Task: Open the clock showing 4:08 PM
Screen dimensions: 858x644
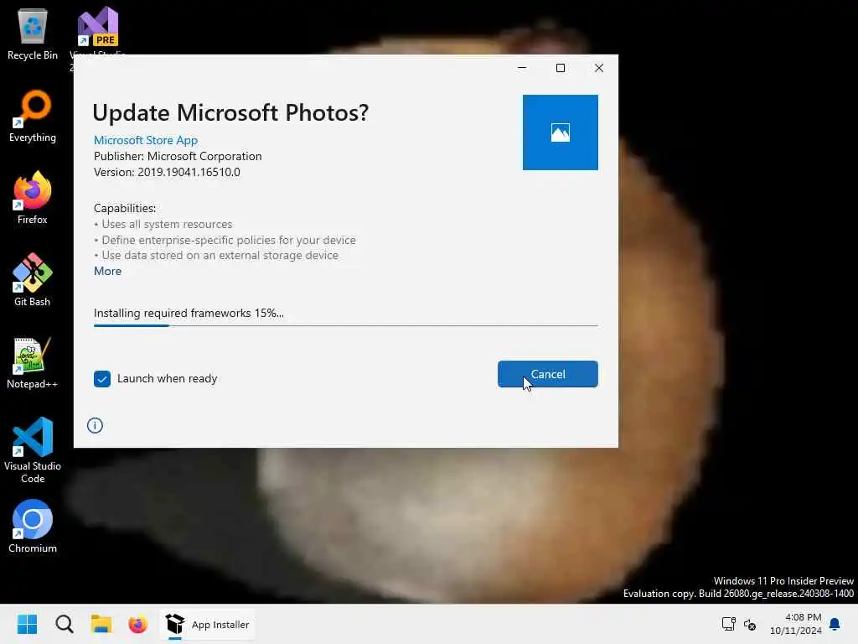Action: point(796,624)
